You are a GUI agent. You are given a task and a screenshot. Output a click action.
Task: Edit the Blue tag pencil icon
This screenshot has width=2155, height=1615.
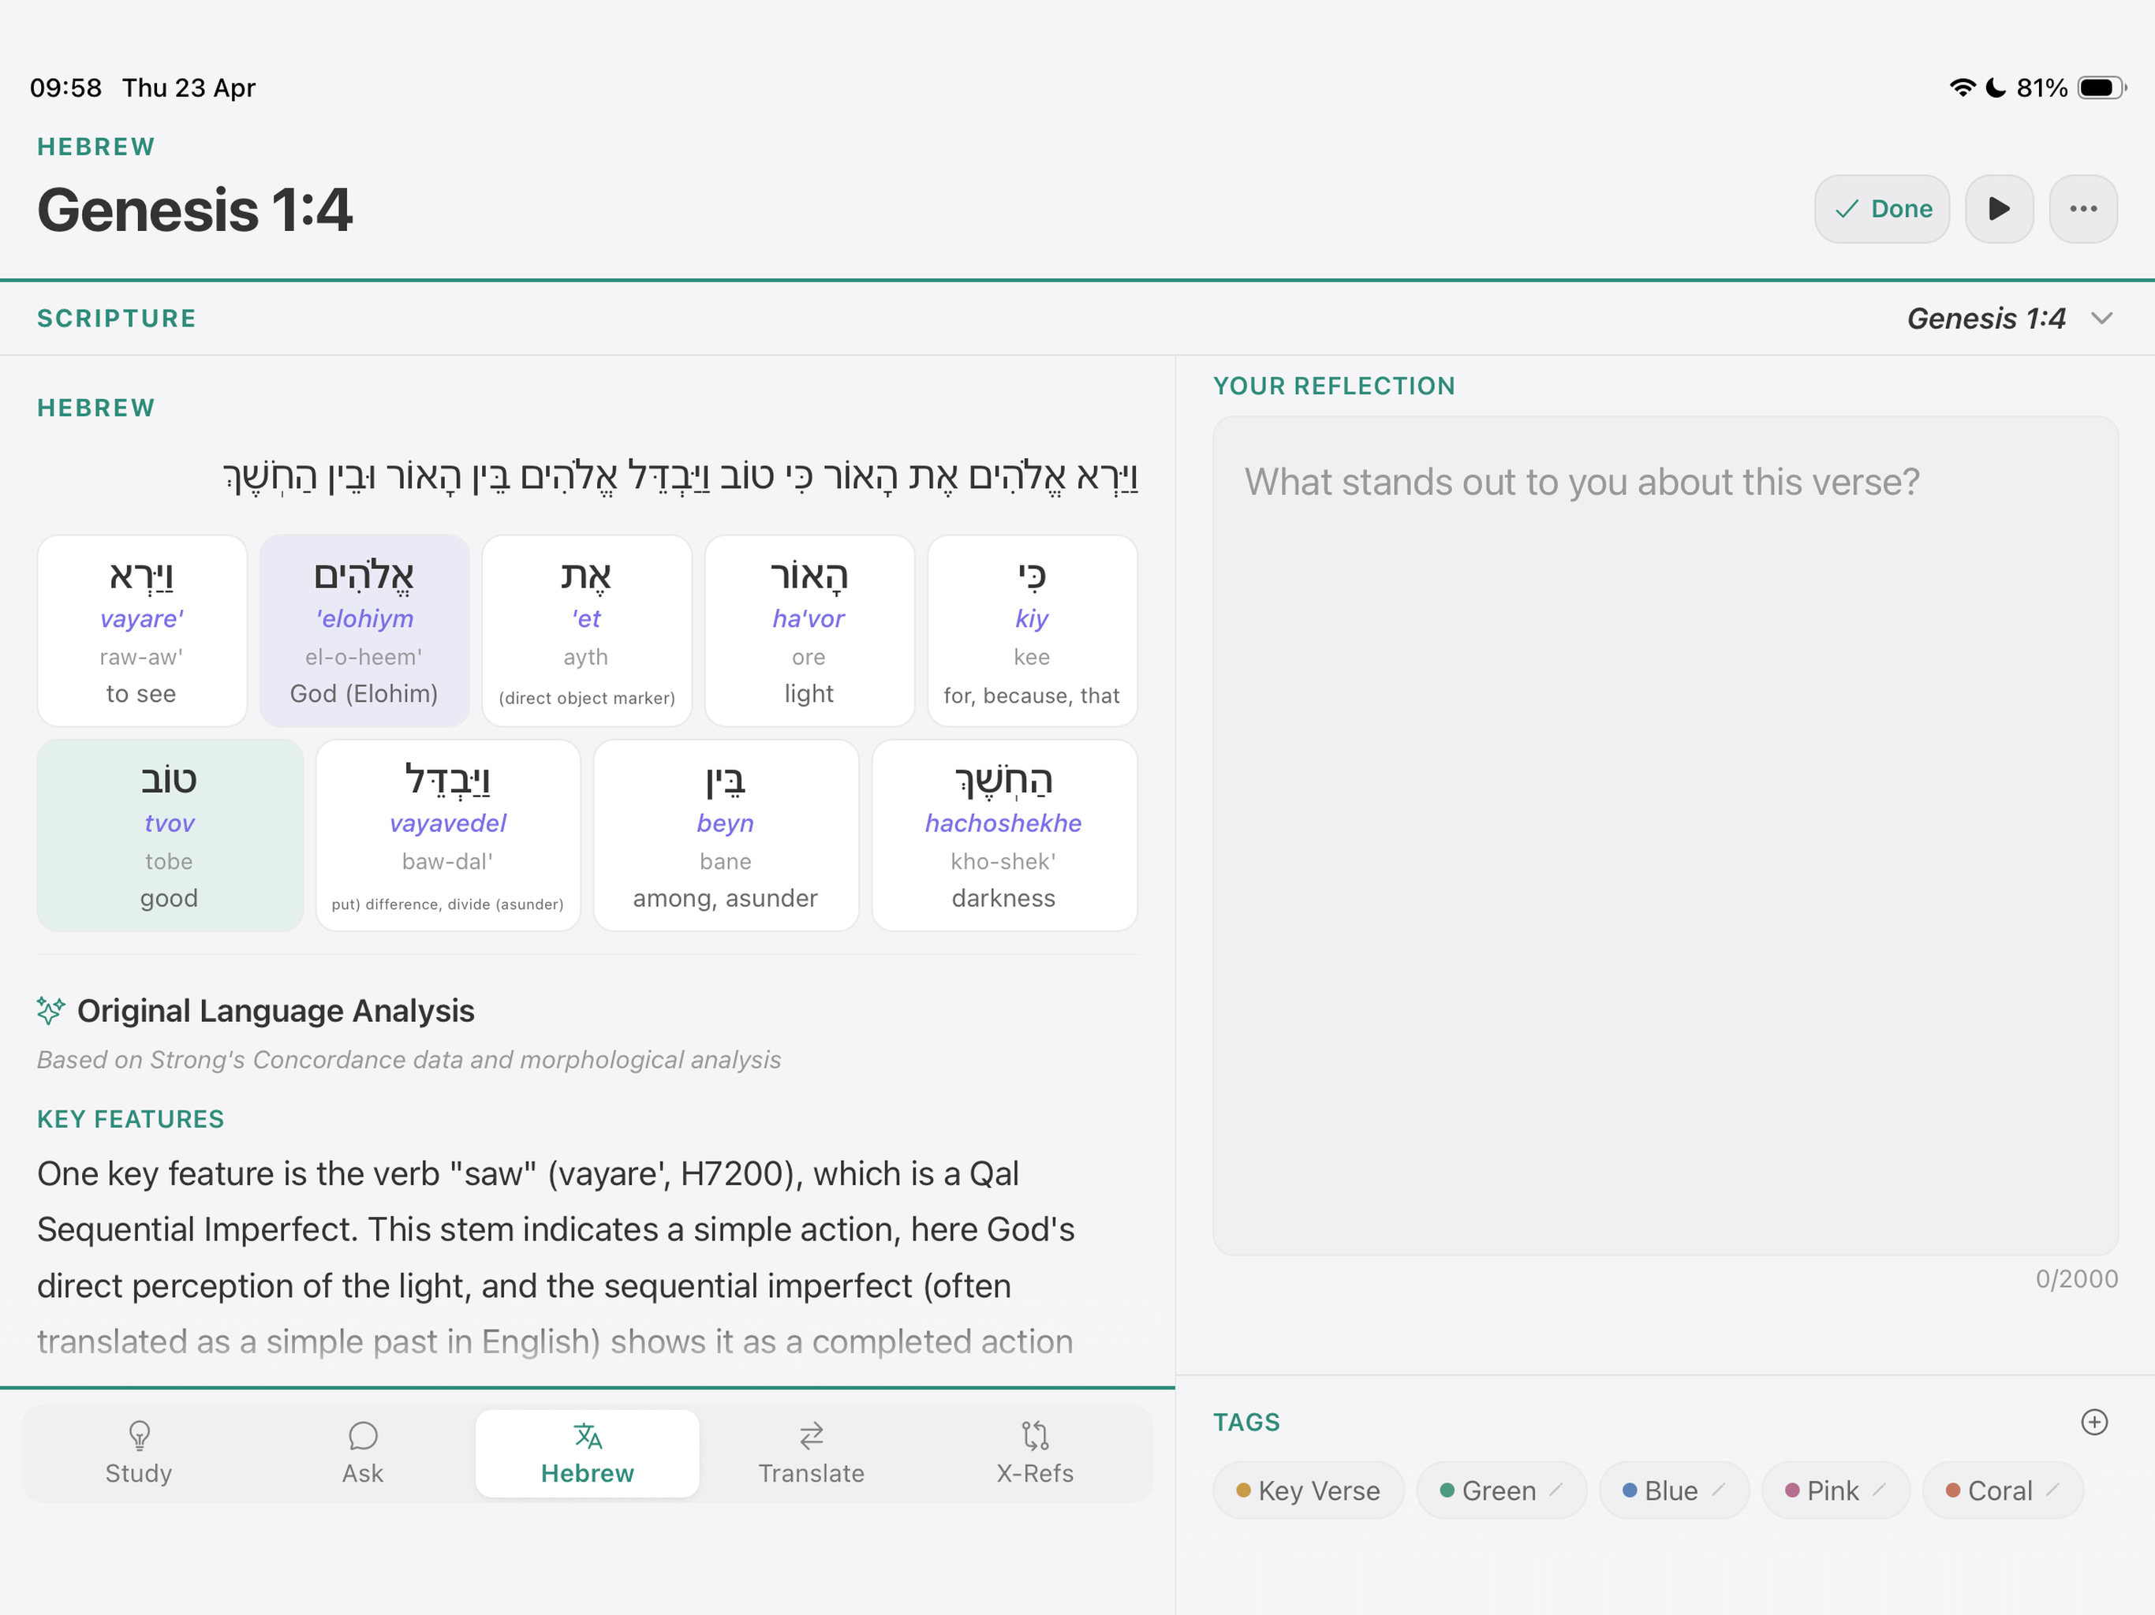click(1719, 1490)
